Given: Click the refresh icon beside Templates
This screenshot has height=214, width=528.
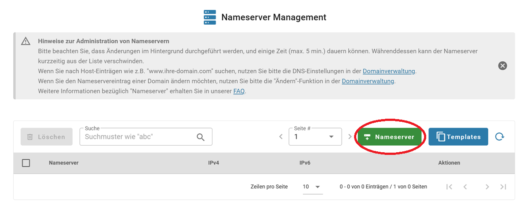Looking at the screenshot, I should (x=499, y=137).
